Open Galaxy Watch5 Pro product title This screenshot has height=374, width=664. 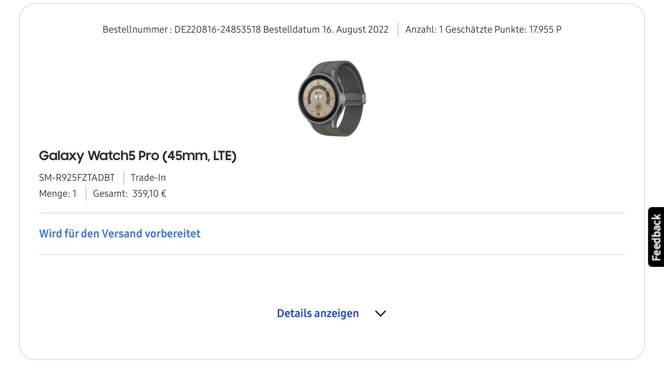[137, 156]
